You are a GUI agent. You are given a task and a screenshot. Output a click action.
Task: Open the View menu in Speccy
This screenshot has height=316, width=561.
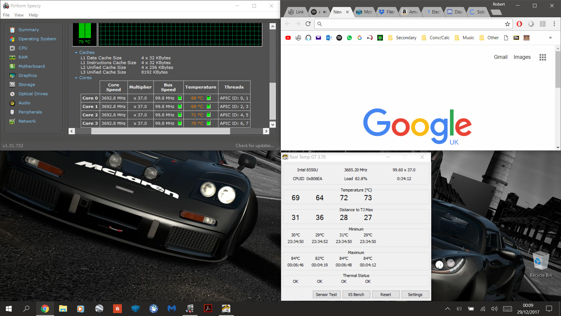[x=19, y=15]
